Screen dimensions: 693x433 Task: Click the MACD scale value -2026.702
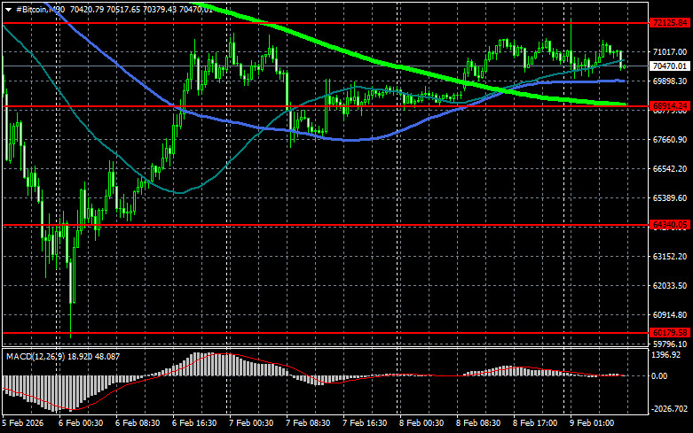(670, 409)
